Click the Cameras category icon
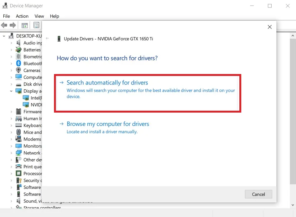Screen dimensions: 296x217 click(18, 70)
